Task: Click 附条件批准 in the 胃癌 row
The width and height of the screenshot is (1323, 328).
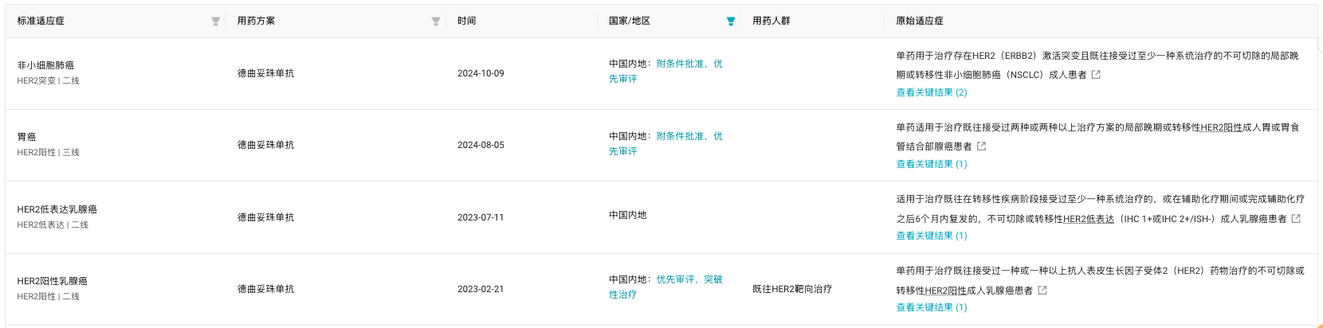Action: pos(680,136)
